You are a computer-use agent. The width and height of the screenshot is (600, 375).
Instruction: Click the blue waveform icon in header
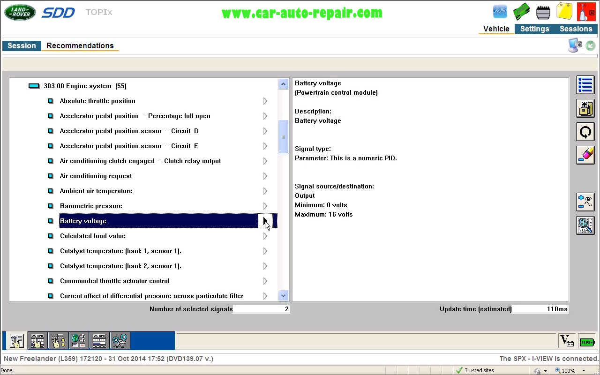500,12
